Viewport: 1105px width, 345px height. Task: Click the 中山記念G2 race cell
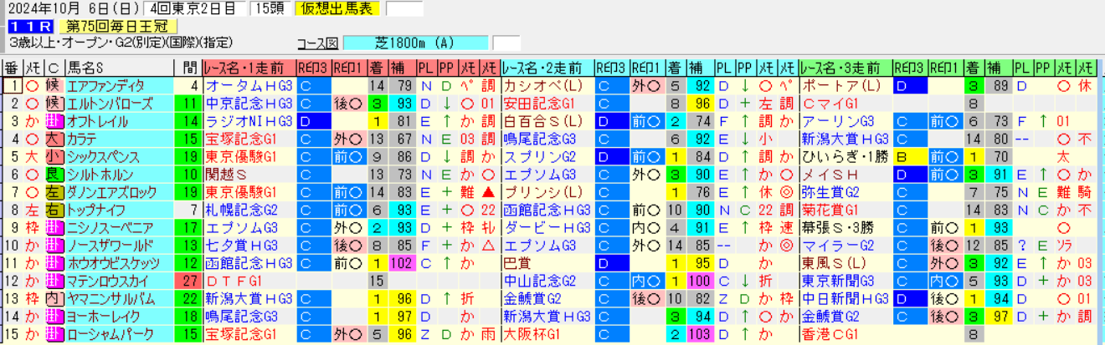coord(547,280)
